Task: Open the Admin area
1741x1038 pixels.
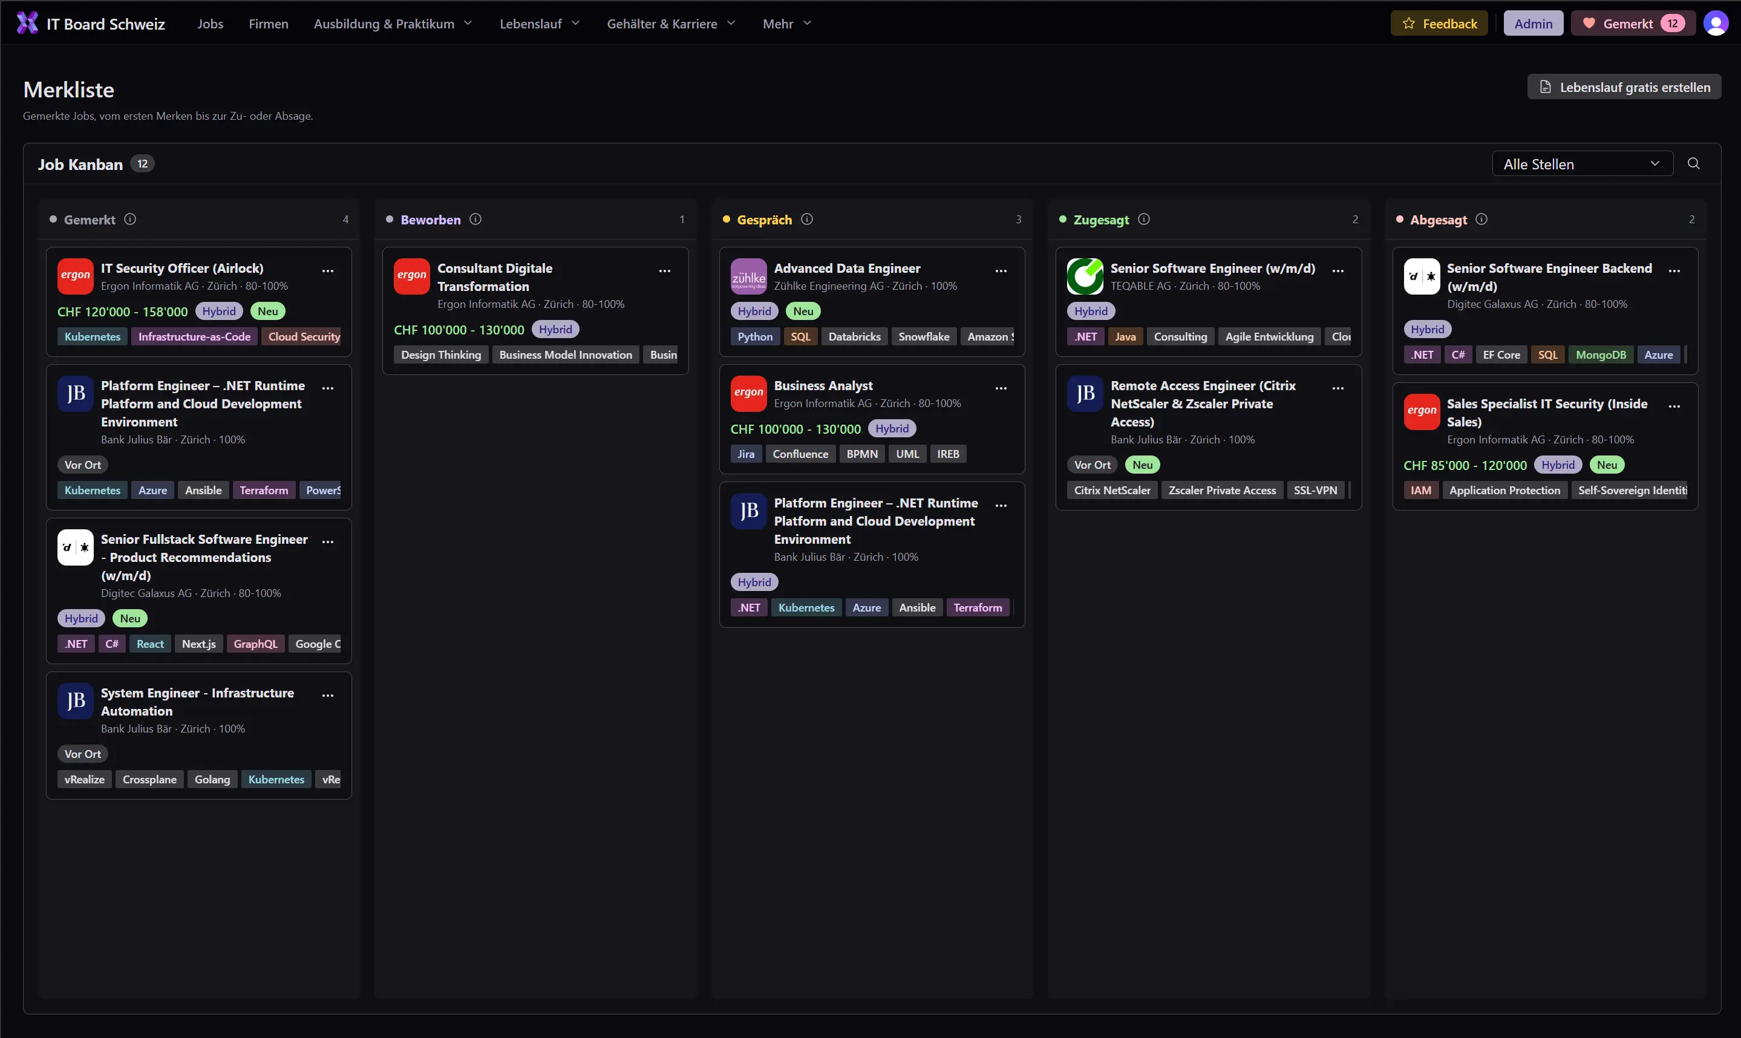Action: point(1534,24)
